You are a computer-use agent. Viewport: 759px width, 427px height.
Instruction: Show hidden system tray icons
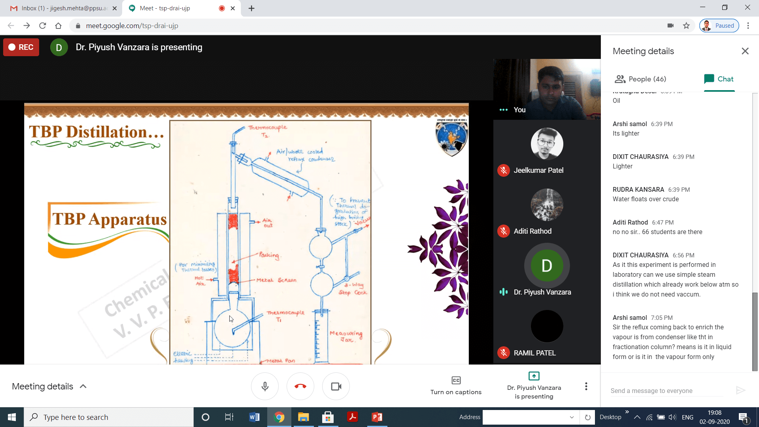pos(637,417)
